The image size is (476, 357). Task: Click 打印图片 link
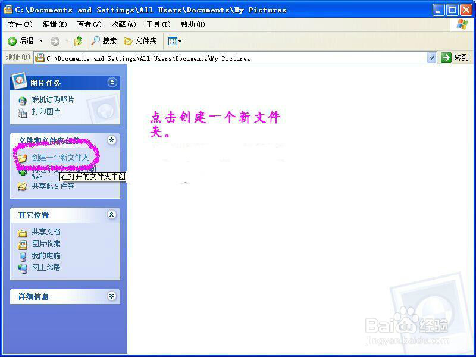click(46, 112)
